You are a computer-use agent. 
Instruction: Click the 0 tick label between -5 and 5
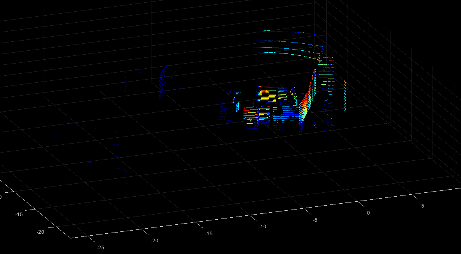tap(368, 213)
